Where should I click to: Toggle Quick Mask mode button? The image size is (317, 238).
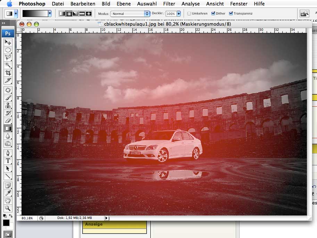click(8, 235)
